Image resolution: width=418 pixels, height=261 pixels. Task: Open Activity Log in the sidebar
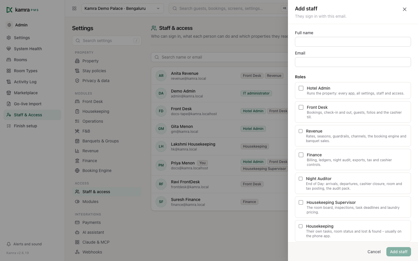tap(33, 82)
